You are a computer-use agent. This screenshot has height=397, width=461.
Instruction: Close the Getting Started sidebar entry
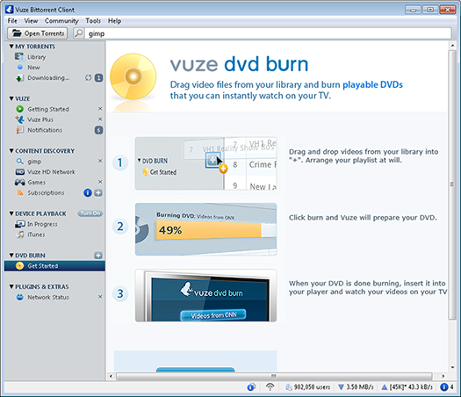point(100,109)
